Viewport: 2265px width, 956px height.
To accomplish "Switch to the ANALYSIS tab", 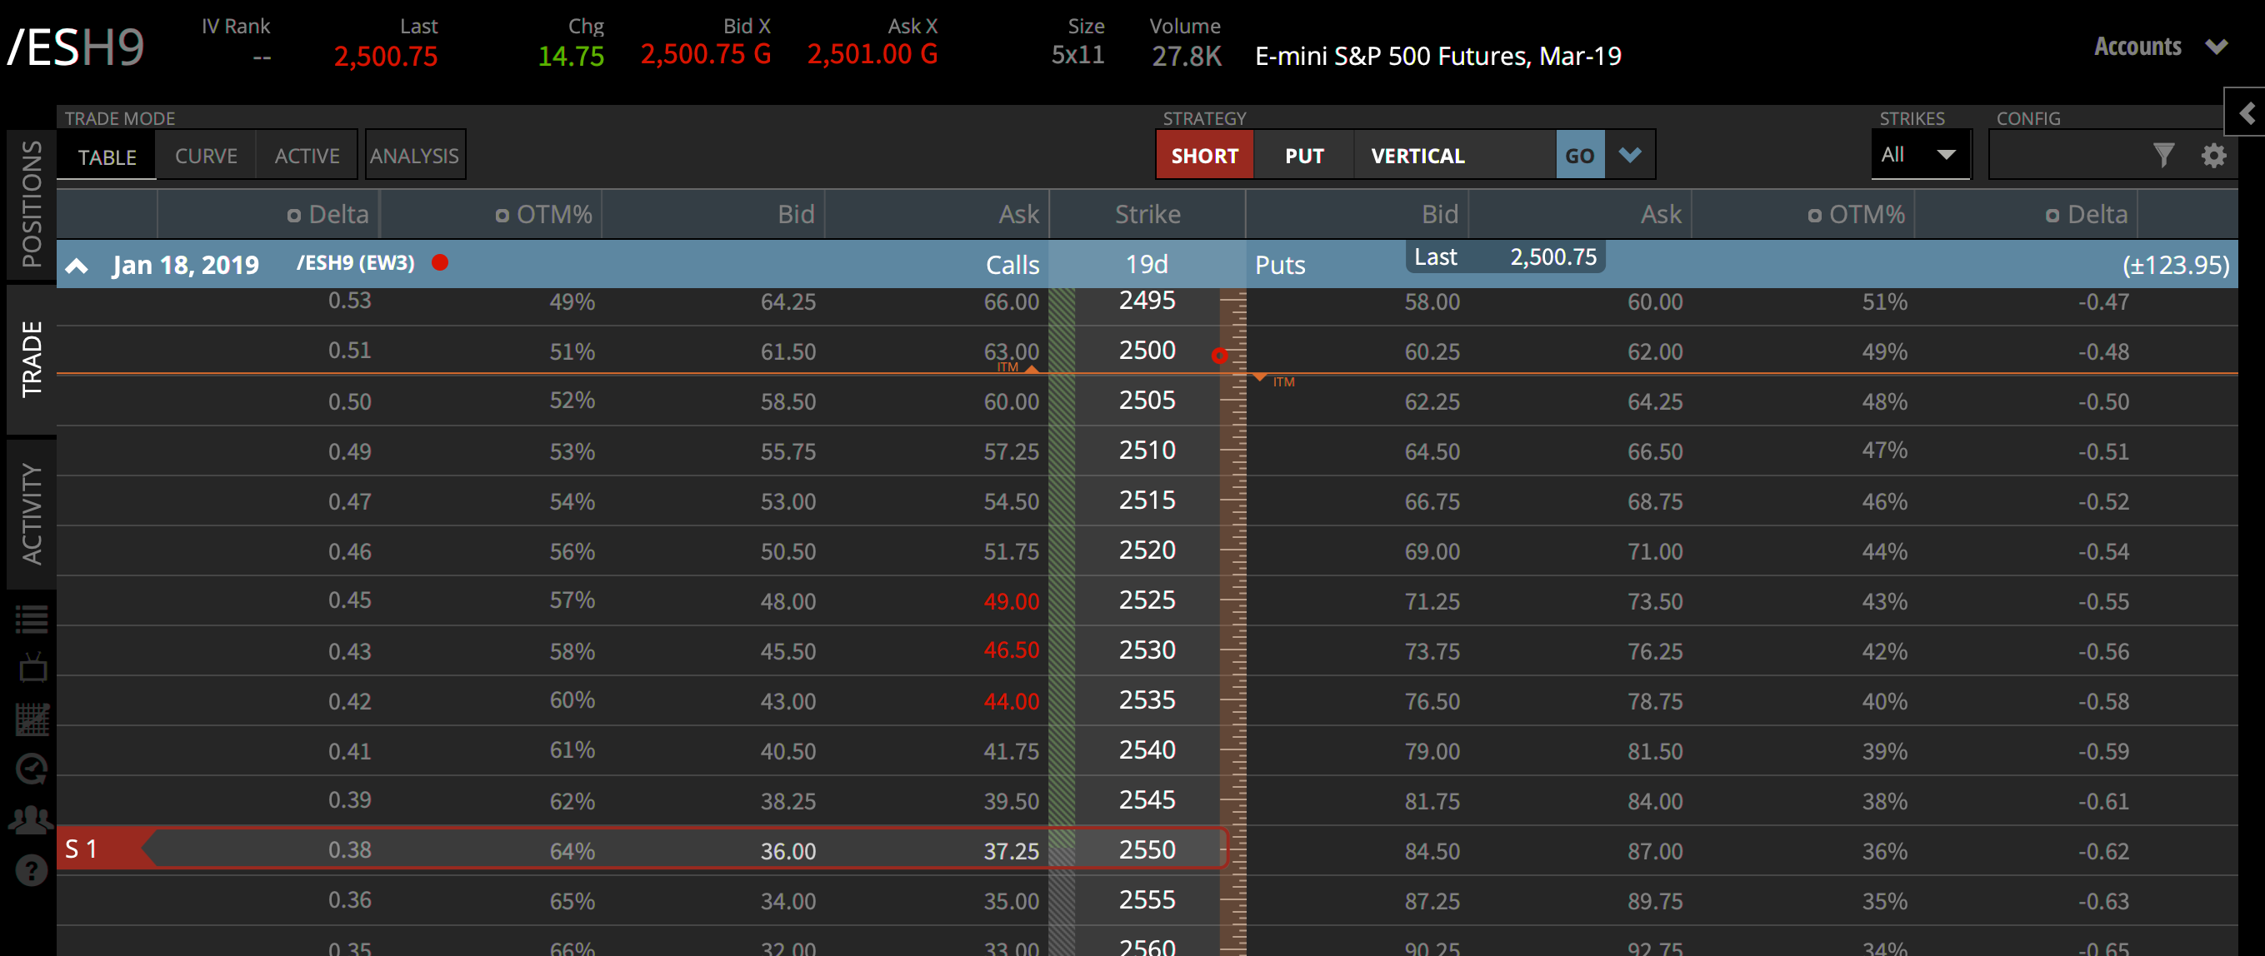I will (x=414, y=156).
